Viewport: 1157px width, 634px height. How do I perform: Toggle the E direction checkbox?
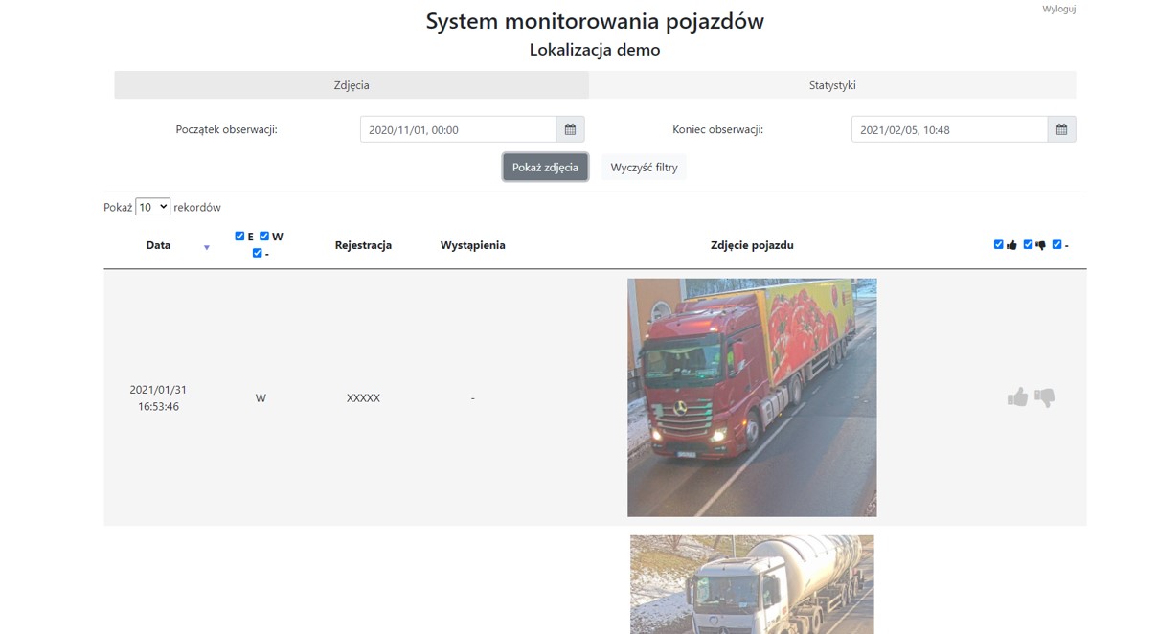(239, 237)
